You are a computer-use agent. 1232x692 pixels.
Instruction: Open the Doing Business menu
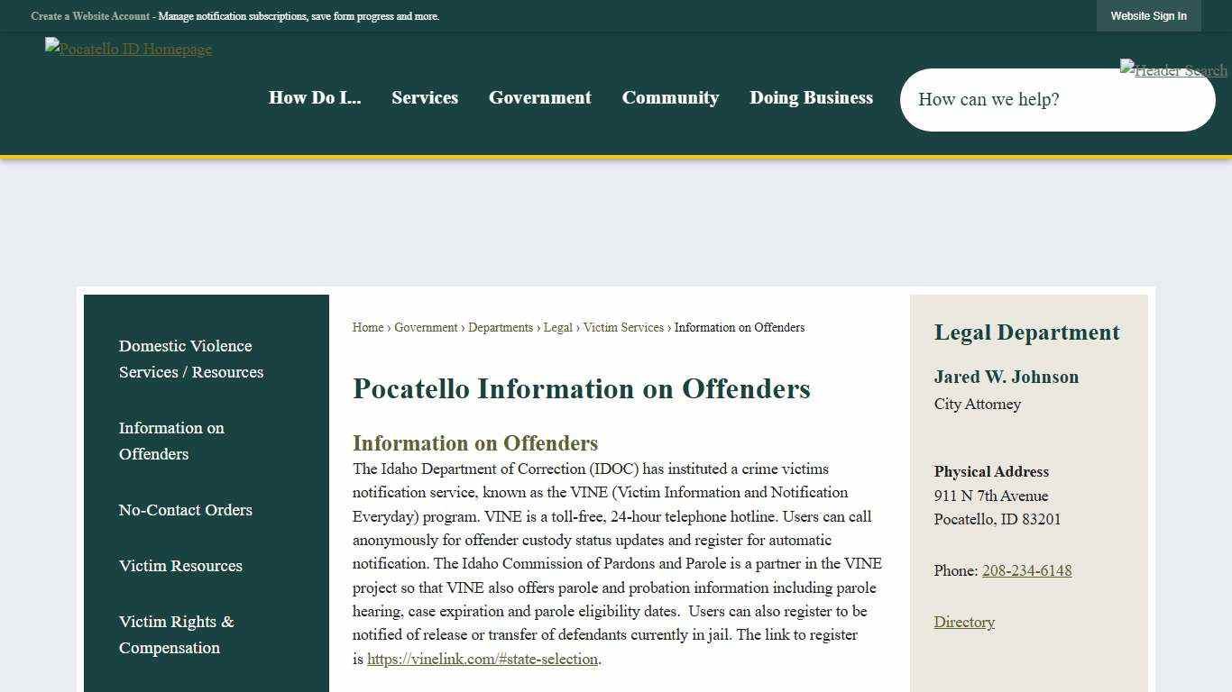click(x=811, y=97)
